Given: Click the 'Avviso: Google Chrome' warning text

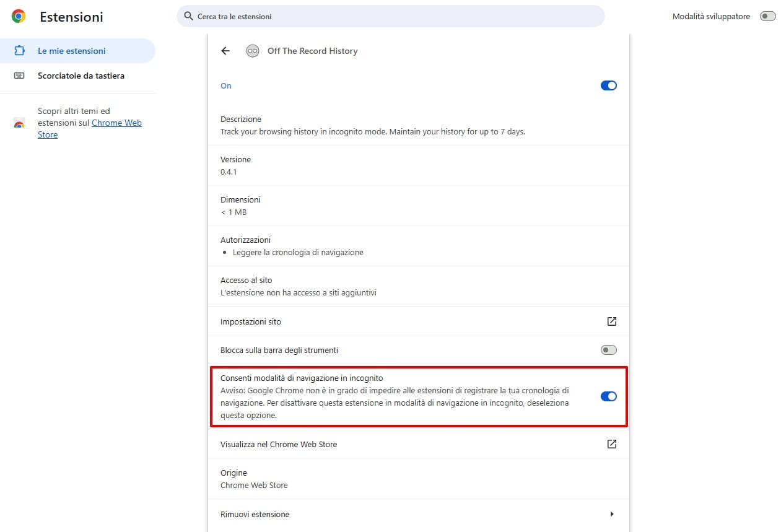Looking at the screenshot, I should [x=395, y=403].
